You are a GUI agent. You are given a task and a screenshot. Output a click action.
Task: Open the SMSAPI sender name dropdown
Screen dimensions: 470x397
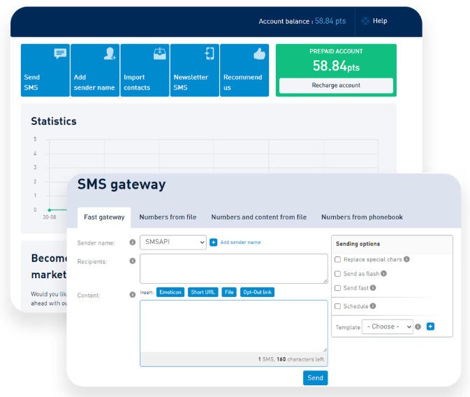pos(173,242)
